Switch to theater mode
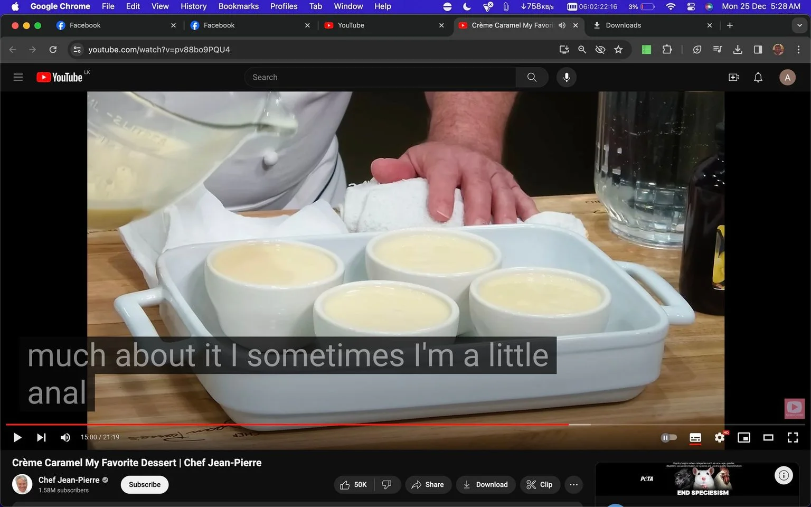The height and width of the screenshot is (507, 811). [768, 437]
